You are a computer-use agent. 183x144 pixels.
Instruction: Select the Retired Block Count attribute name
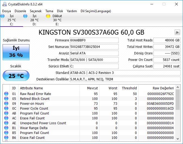35,99
